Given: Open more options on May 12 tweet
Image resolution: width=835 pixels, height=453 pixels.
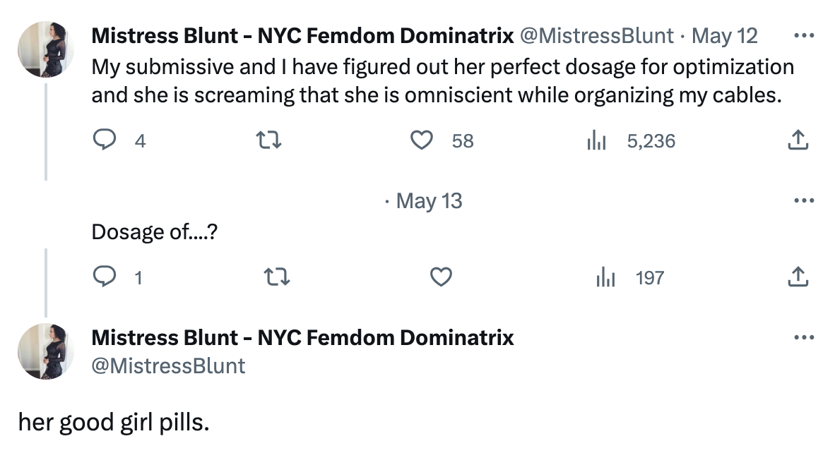Looking at the screenshot, I should coord(803,35).
